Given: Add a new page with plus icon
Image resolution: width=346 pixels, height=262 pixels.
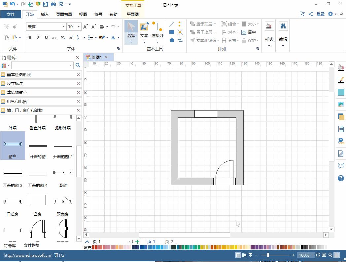Looking at the screenshot, I should point(137,241).
